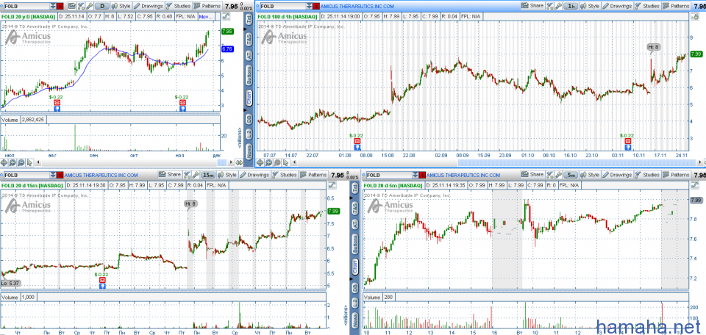This screenshot has height=335, width=706.
Task: Open Drawings menu in 15m chart
Action: (255, 174)
